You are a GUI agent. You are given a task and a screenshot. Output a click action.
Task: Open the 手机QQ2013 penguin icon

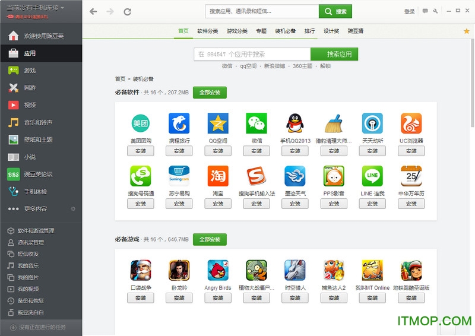tap(294, 123)
